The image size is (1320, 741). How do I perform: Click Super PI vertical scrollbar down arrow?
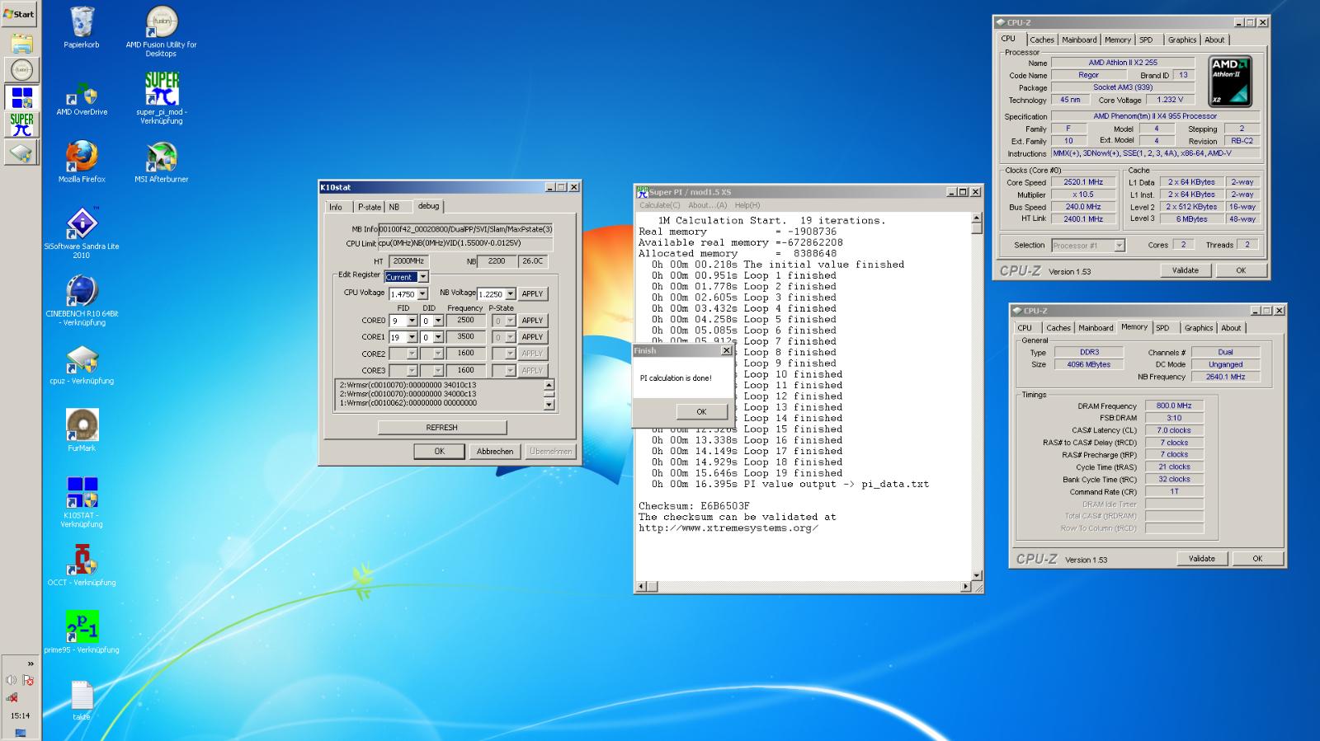tap(977, 575)
